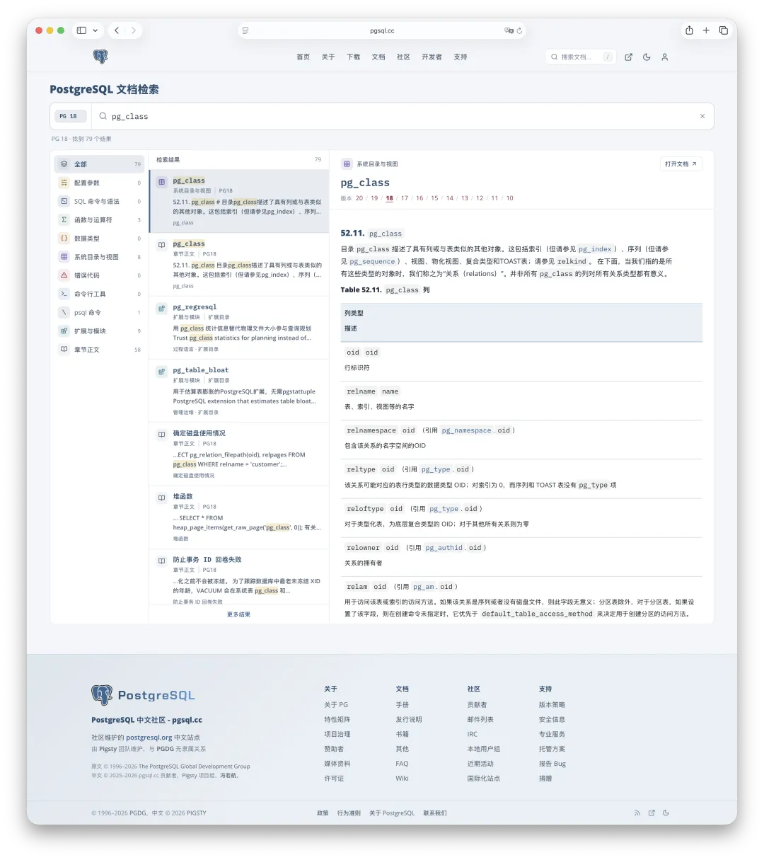The image size is (764, 860).
Task: Clear the pg_class search with X
Action: click(702, 116)
